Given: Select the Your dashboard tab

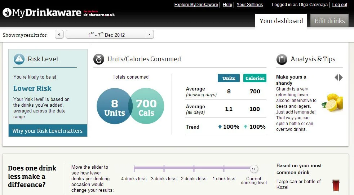Looking at the screenshot, I should pos(281,21).
